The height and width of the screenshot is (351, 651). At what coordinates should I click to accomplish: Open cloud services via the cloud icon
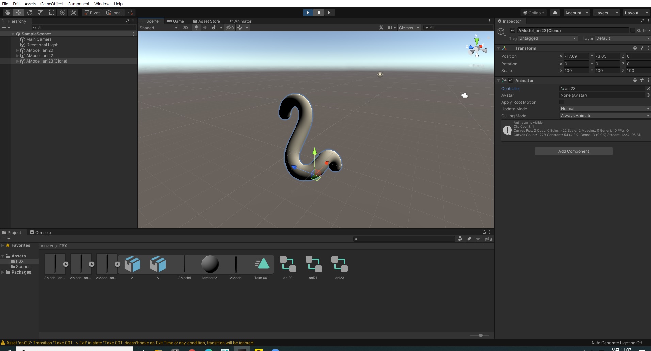[555, 13]
